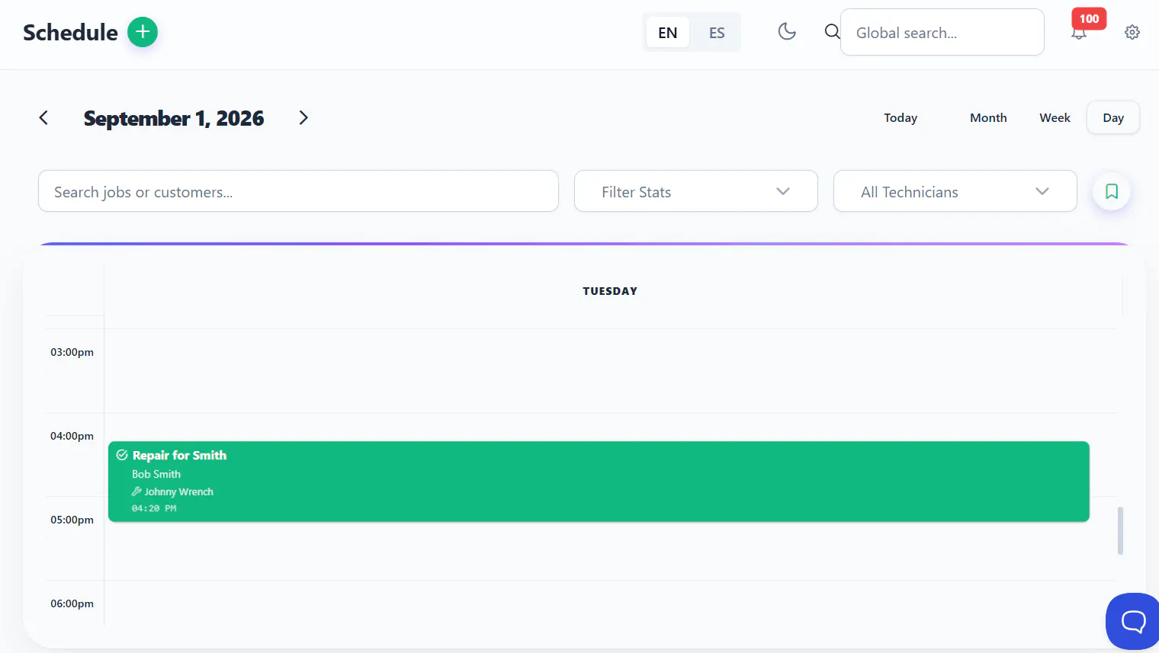Click the calendar vertical scrollbar thumb
The image size is (1159, 653).
[x=1120, y=530]
